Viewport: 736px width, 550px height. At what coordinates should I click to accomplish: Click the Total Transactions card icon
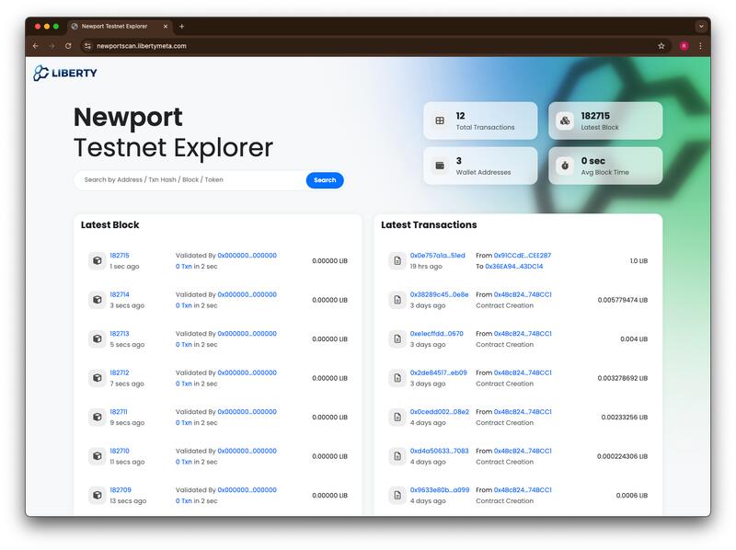point(440,120)
